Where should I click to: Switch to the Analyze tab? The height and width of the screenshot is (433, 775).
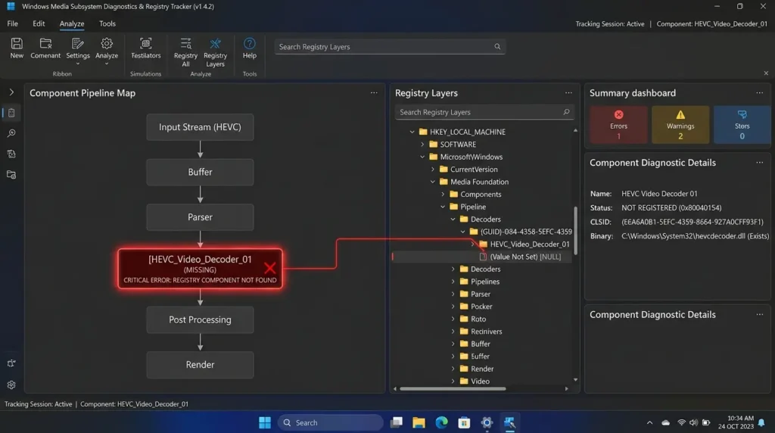[72, 23]
